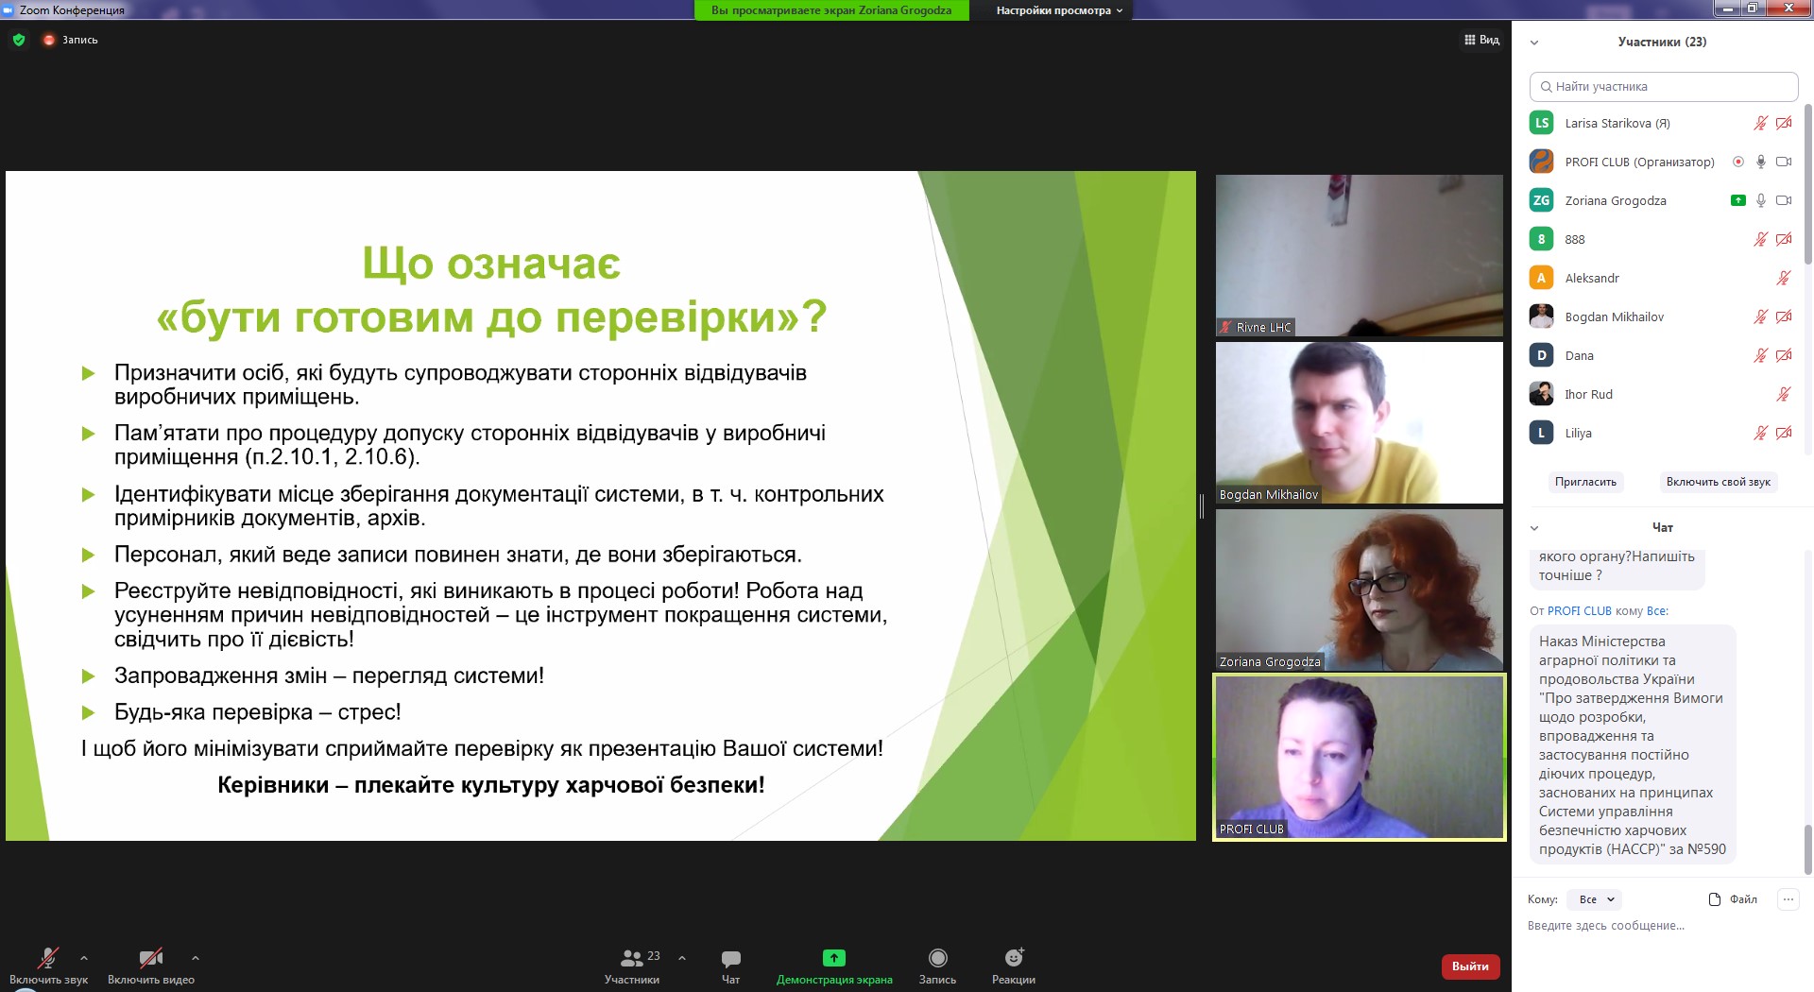Image resolution: width=1814 pixels, height=992 pixels.
Task: Click Dana muted microphone icon
Action: pos(1760,355)
